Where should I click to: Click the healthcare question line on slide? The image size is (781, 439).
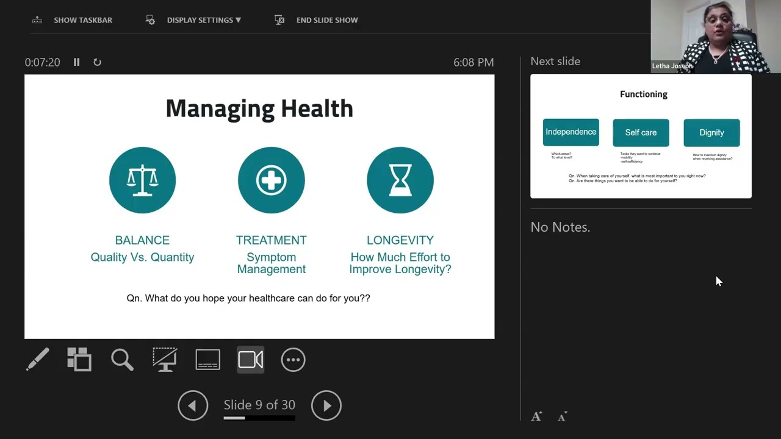(x=248, y=298)
